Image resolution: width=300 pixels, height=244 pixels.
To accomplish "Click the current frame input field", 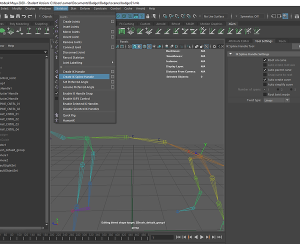I will [162, 237].
